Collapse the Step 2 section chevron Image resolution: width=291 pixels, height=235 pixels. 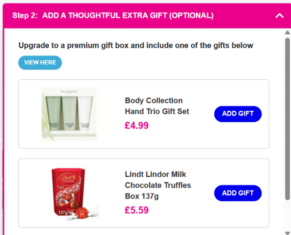(x=279, y=16)
